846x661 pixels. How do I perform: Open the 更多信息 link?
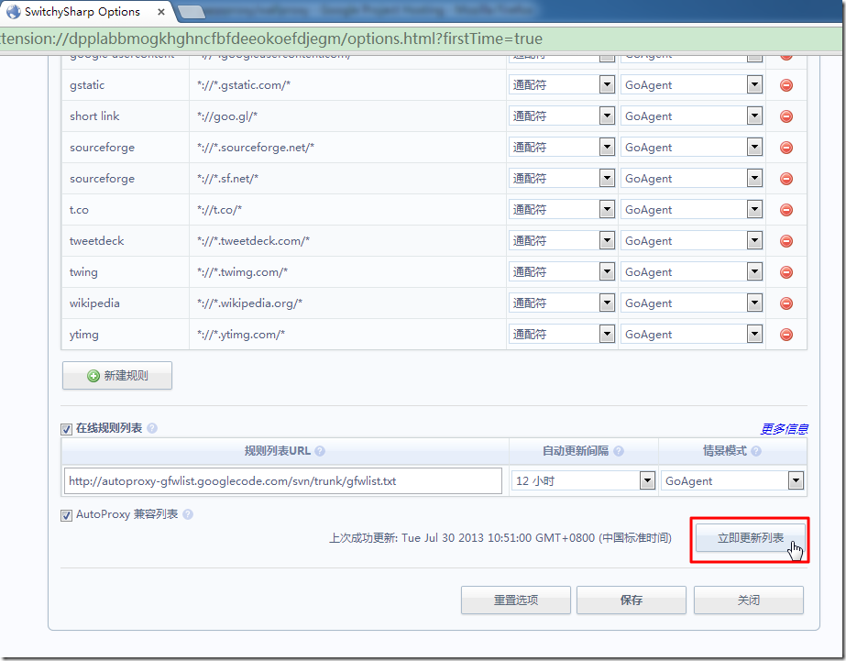coord(784,429)
